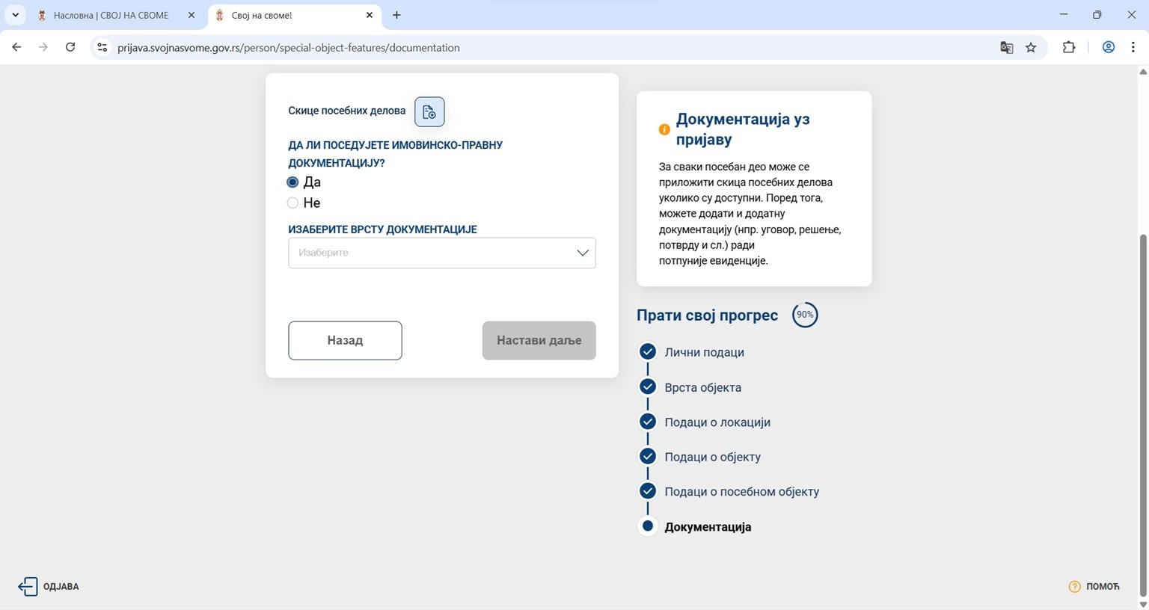Open Chrome three-dot menu
Image resolution: width=1149 pixels, height=610 pixels.
1133,47
